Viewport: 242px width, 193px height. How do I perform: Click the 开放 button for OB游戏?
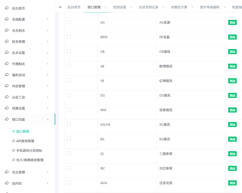232,51
